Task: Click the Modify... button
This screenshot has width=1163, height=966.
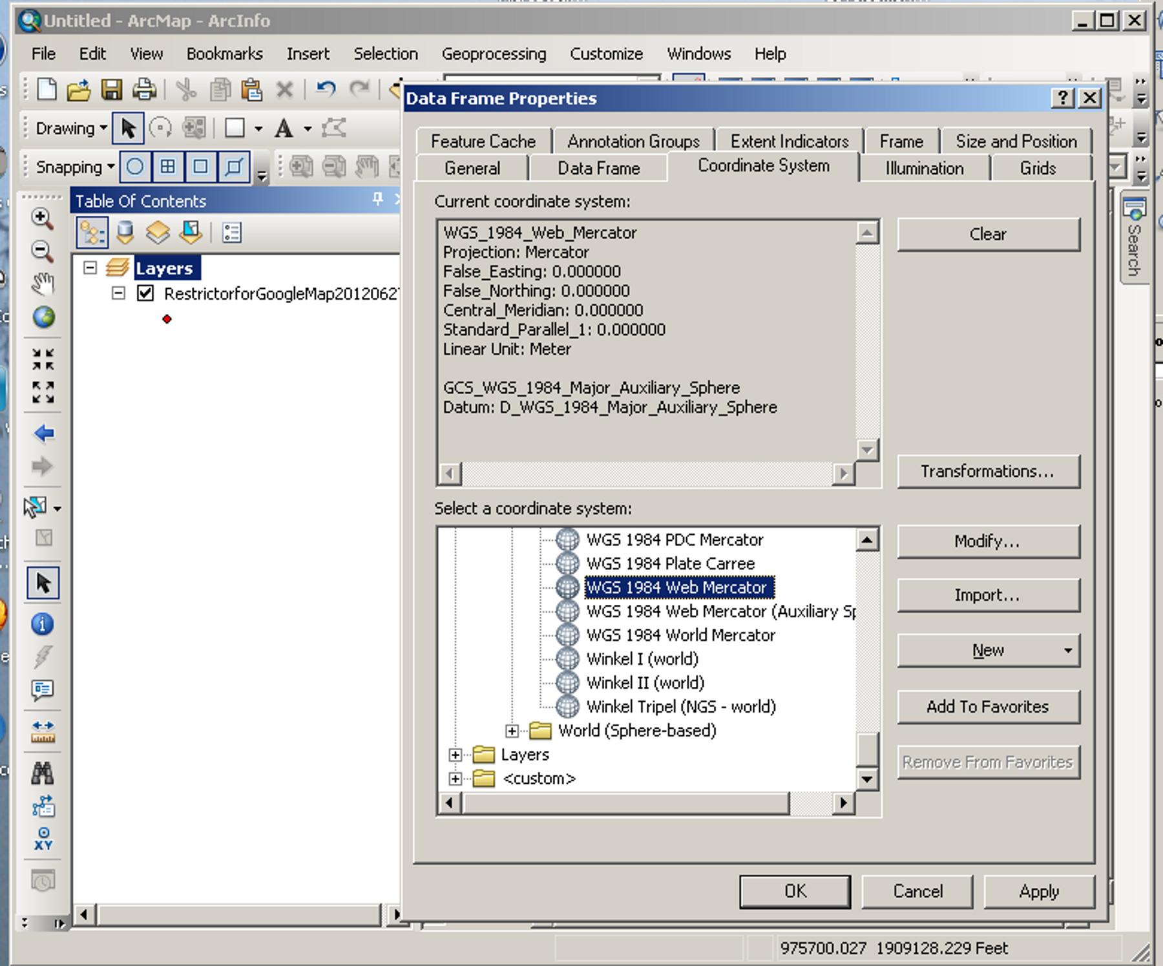Action: pos(988,541)
